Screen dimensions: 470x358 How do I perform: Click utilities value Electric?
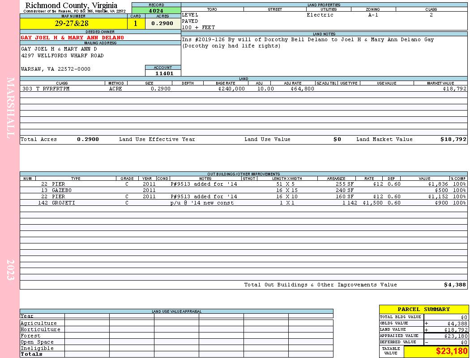(x=320, y=15)
